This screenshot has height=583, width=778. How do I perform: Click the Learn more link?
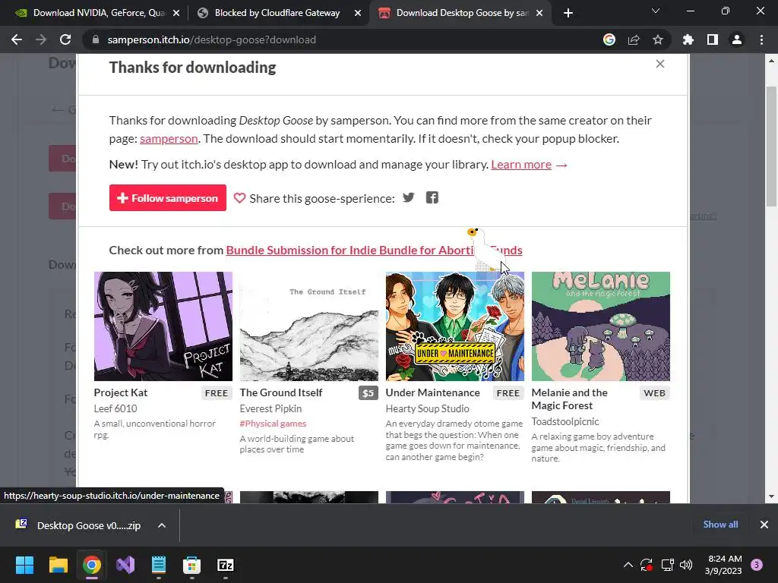pyautogui.click(x=521, y=165)
